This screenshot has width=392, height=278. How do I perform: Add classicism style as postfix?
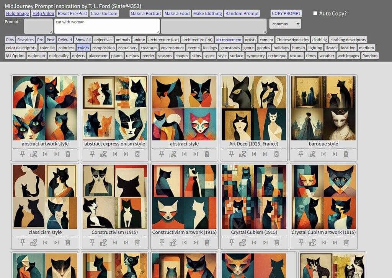57,242
